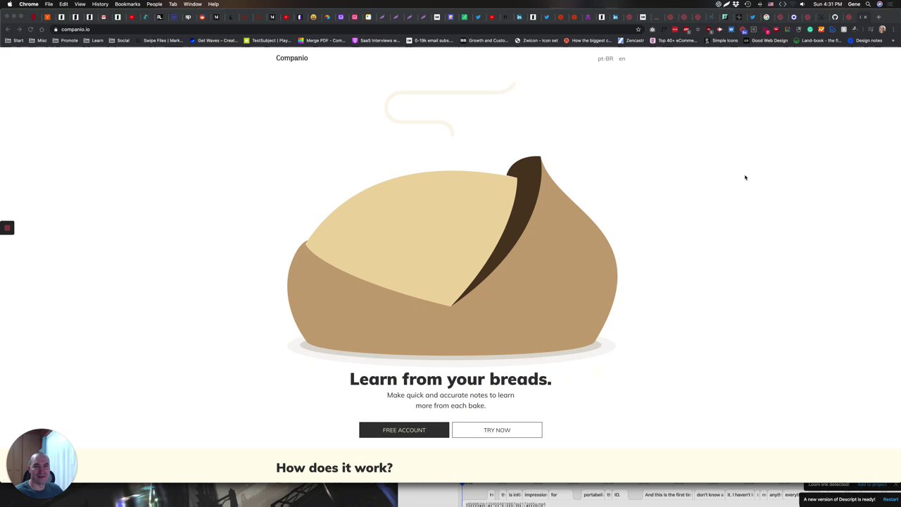Open the Simple Icons bookmark
The height and width of the screenshot is (507, 901).
coord(722,41)
